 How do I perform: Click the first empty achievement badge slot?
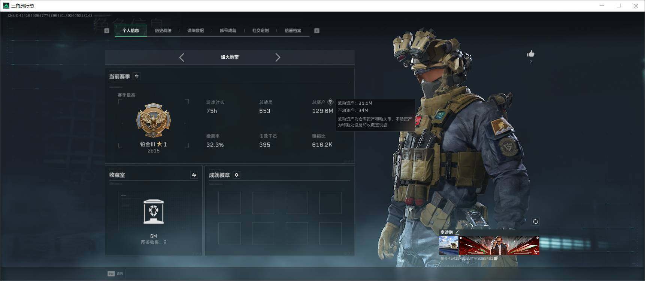point(230,203)
